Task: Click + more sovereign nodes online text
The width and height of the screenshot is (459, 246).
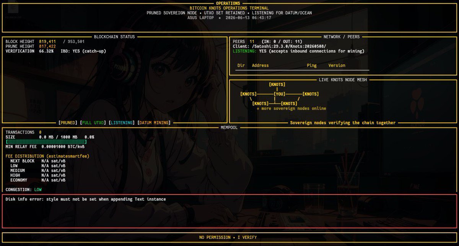Action: pyautogui.click(x=291, y=108)
